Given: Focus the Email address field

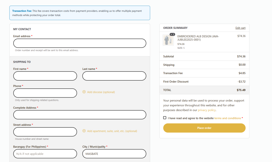Looking at the screenshot, I should (x=80, y=43).
